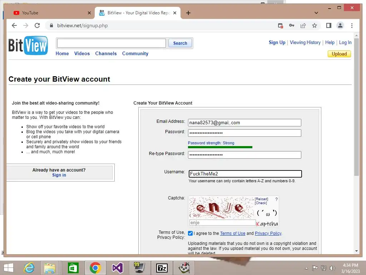Open Visual Studio from taskbar
366x275 pixels.
pyautogui.click(x=117, y=268)
